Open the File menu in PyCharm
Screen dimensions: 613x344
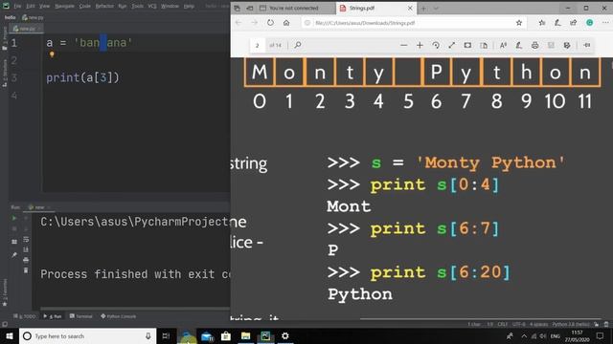click(x=17, y=7)
